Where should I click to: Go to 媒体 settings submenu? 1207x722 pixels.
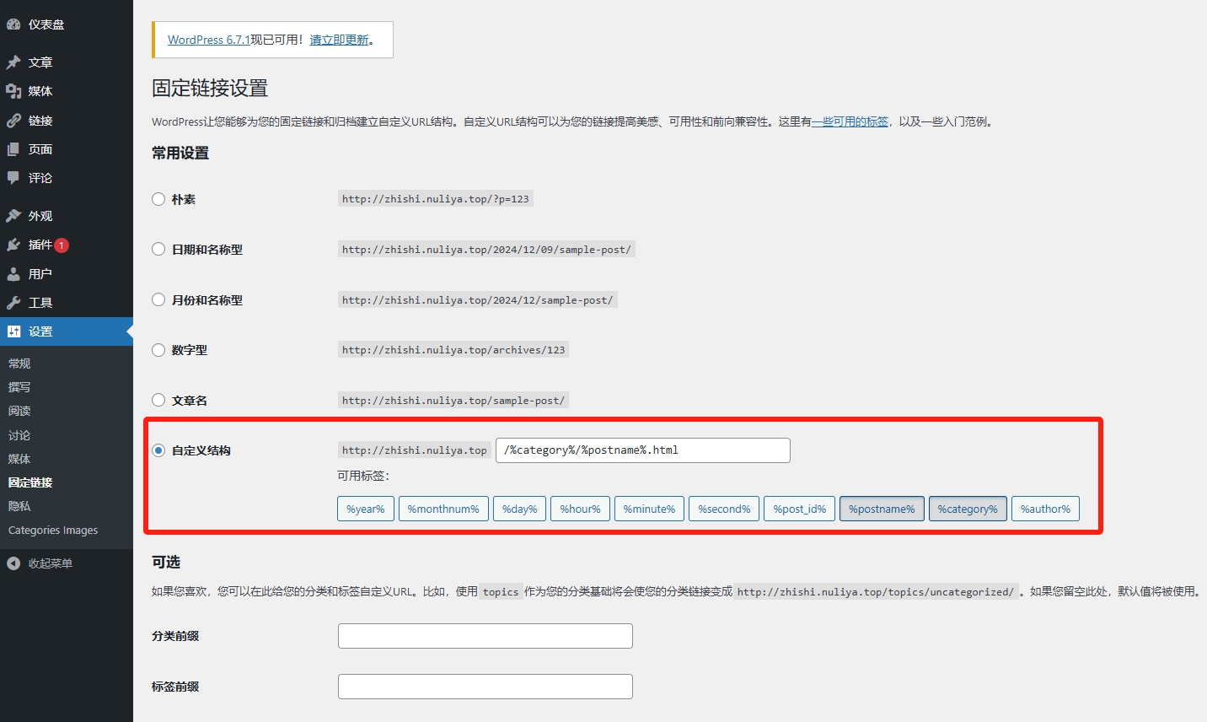point(19,459)
